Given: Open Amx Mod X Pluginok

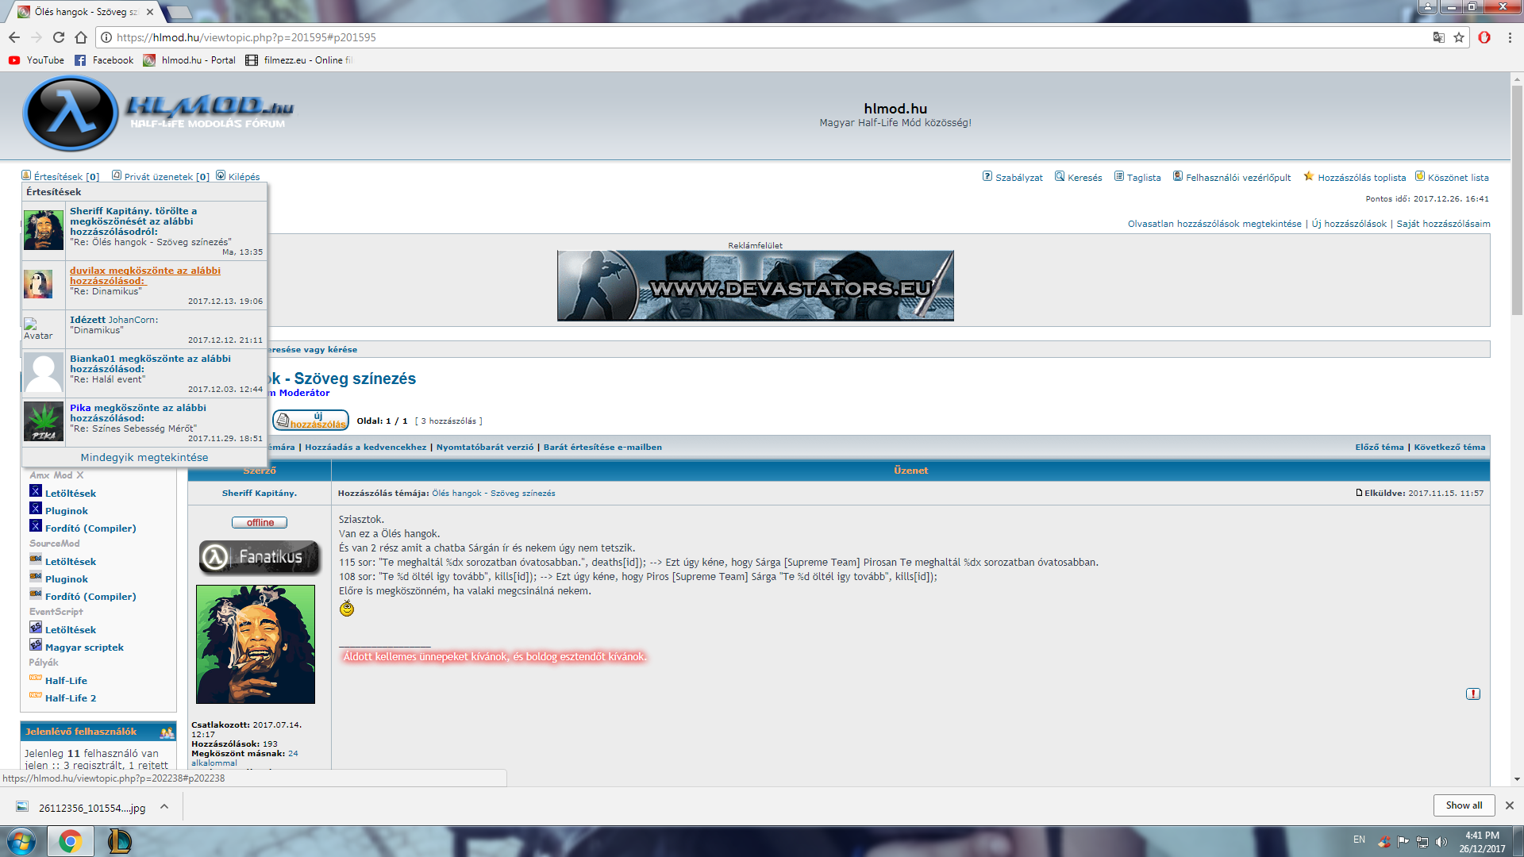Looking at the screenshot, I should 67,510.
